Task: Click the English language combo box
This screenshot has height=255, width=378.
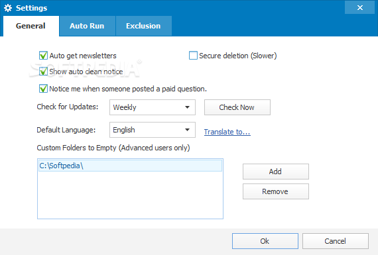Action: pos(153,130)
